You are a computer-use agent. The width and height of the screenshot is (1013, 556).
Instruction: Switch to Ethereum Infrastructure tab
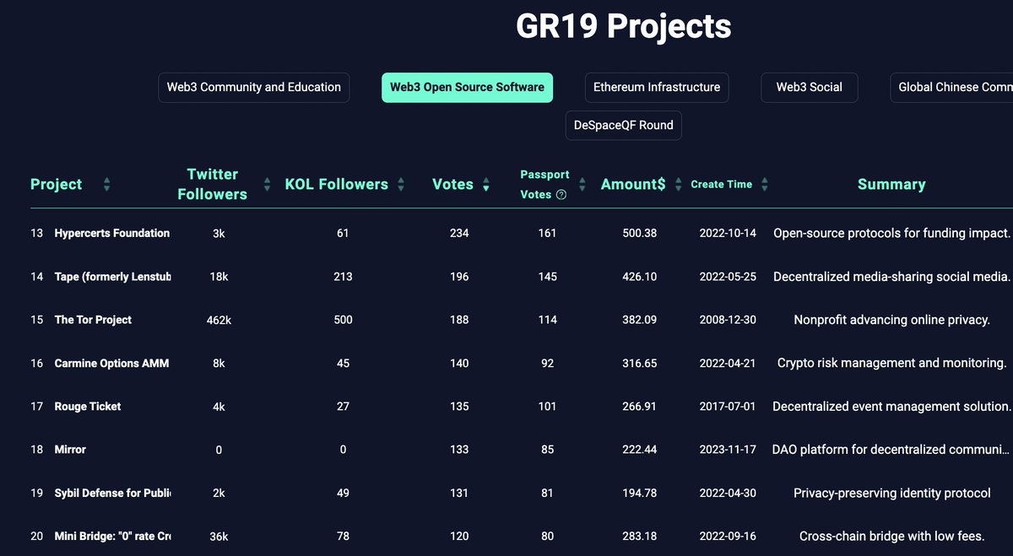657,87
